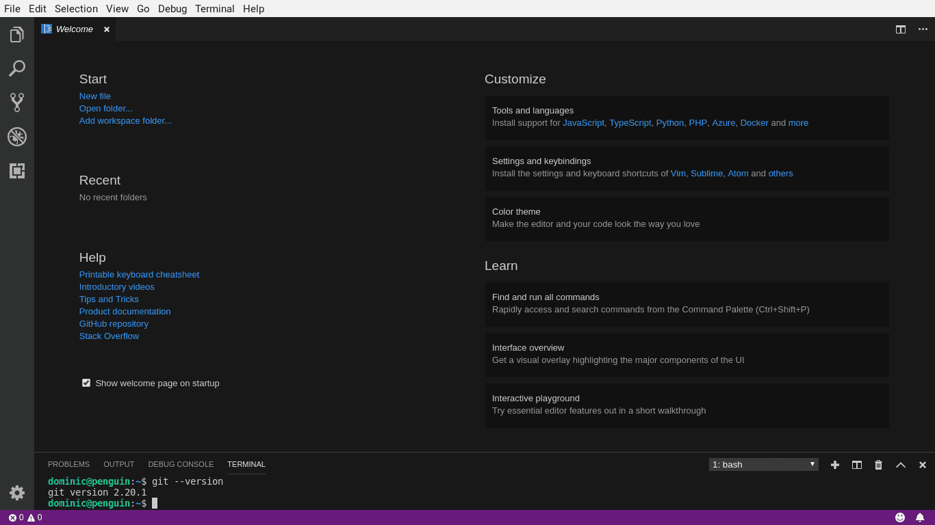Viewport: 935px width, 525px height.
Task: Uncheck Show welcome page on startup
Action: (86, 383)
